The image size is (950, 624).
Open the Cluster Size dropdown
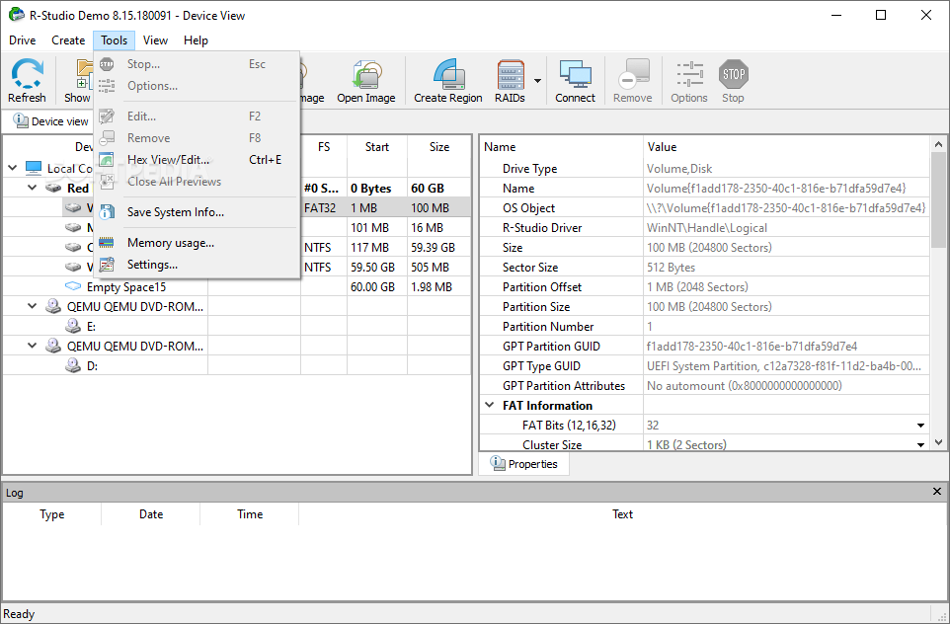pos(921,444)
